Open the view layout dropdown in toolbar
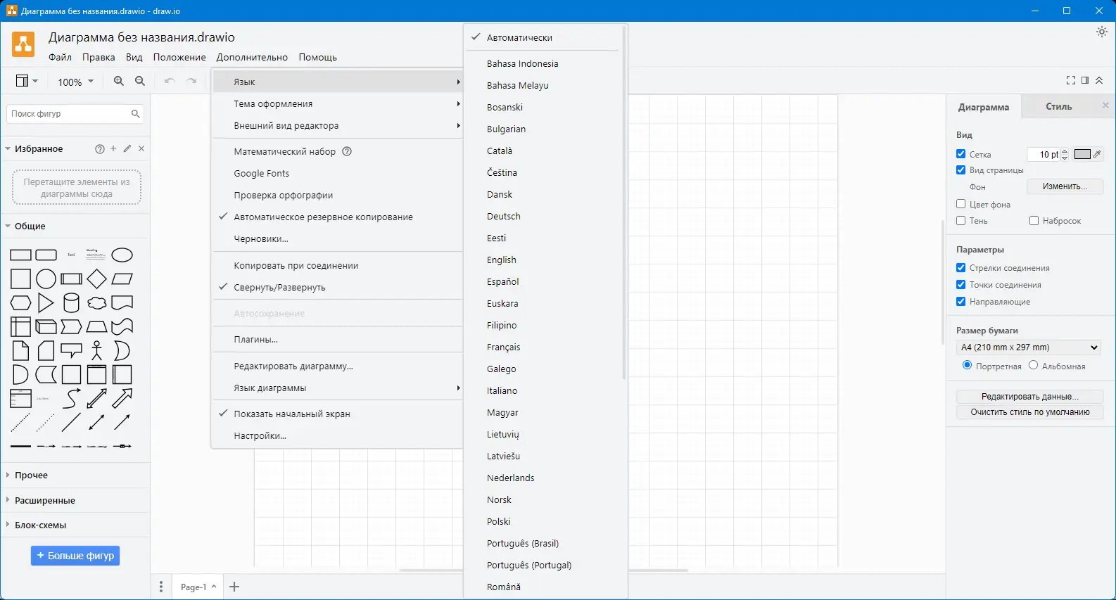 (27, 82)
